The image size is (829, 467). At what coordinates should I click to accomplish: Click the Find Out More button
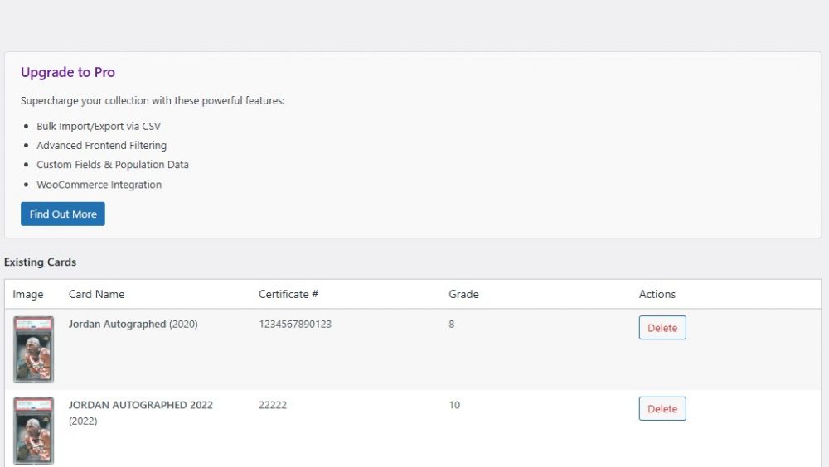click(x=63, y=214)
